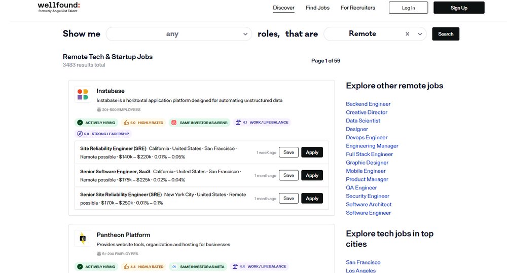Viewport: 507px width, 273px height.
Task: Click the '3483 results total' text
Action: click(x=84, y=65)
